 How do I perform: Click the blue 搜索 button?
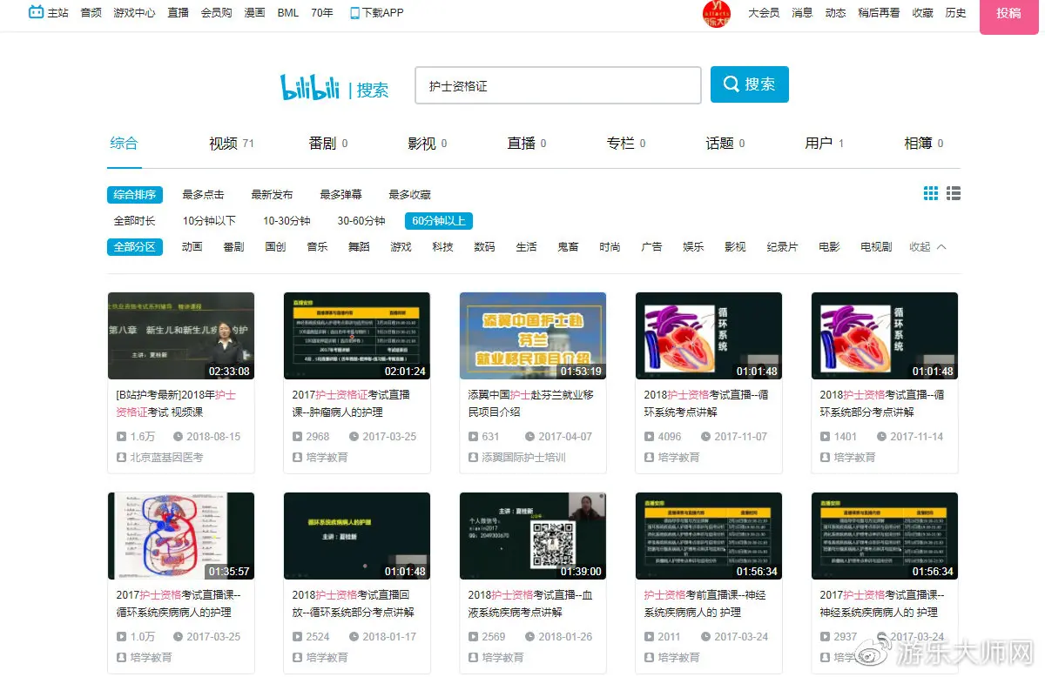pos(750,84)
